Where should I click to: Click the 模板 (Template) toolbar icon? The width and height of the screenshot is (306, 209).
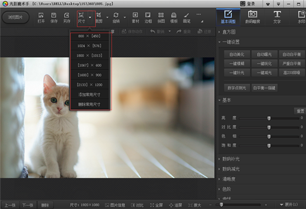tap(173, 17)
